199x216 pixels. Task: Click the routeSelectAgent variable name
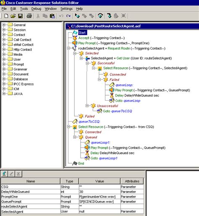click(14, 206)
